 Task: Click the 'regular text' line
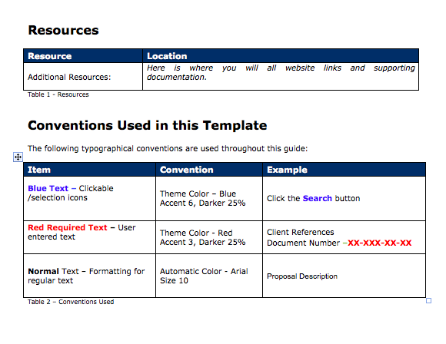point(50,281)
